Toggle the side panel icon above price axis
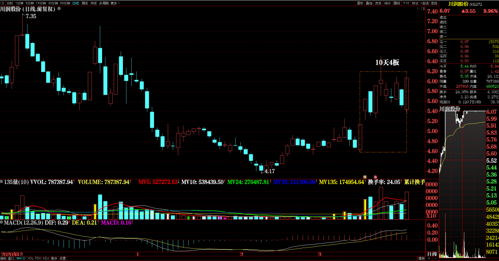 tap(423, 9)
